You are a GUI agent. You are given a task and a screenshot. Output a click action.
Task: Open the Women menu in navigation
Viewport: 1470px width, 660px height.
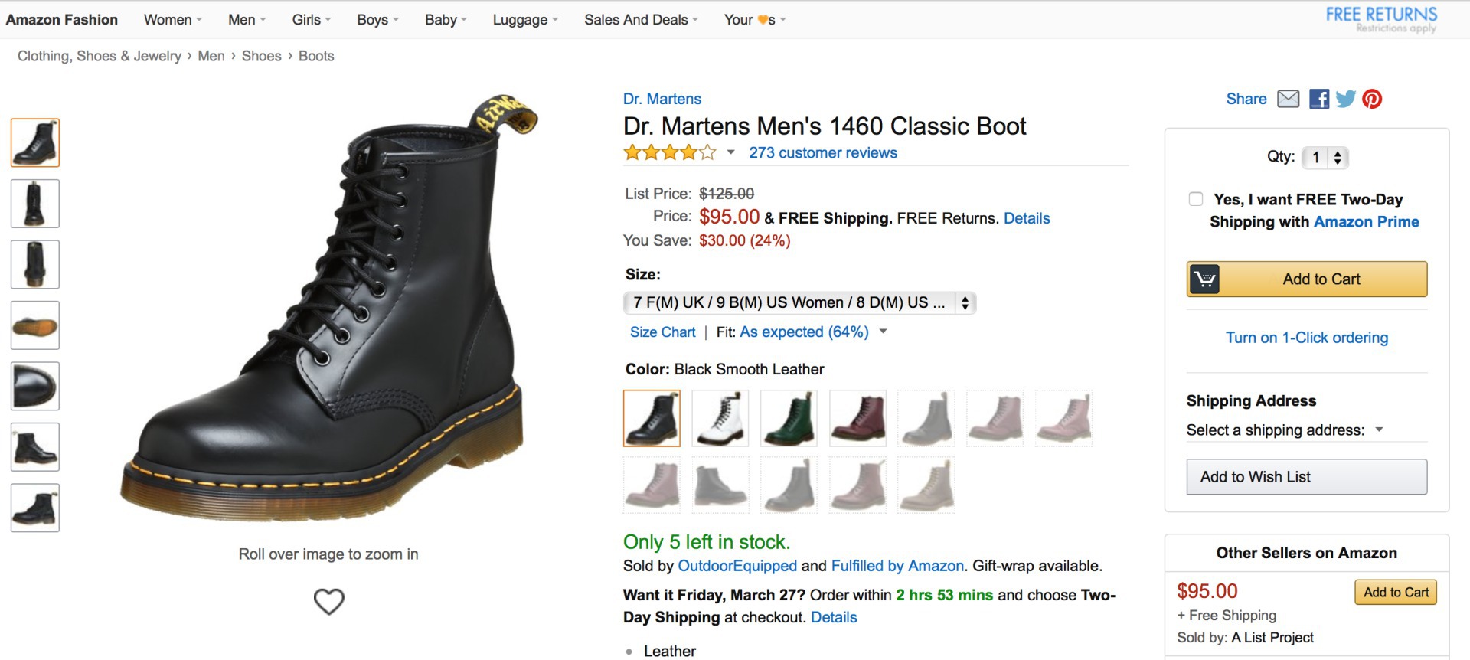click(x=173, y=20)
